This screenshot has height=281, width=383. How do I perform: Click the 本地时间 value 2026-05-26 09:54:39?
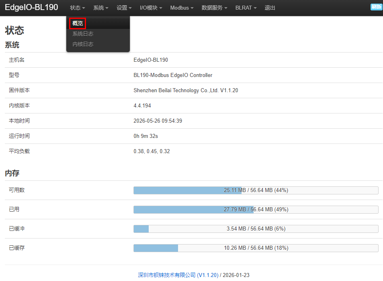click(158, 121)
